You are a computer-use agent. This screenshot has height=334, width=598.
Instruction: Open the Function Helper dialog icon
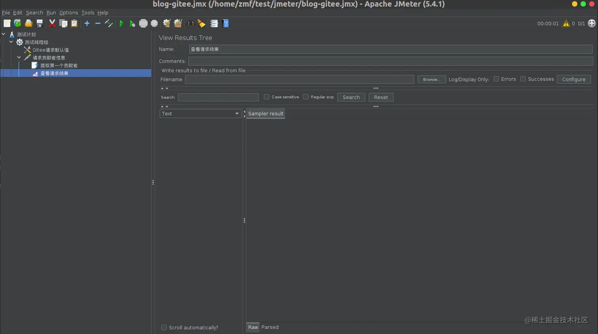coord(214,23)
